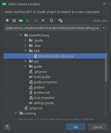Click the gradle.properties chart file icon
111x133 pixels.
click(x=31, y=82)
